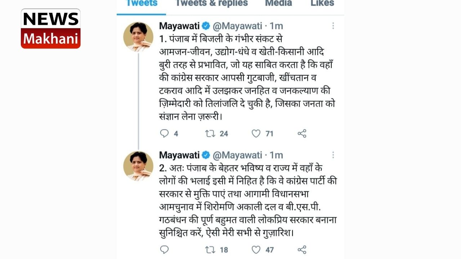Reply to the first Mayawati tweet
This screenshot has height=259, width=461.
164,134
